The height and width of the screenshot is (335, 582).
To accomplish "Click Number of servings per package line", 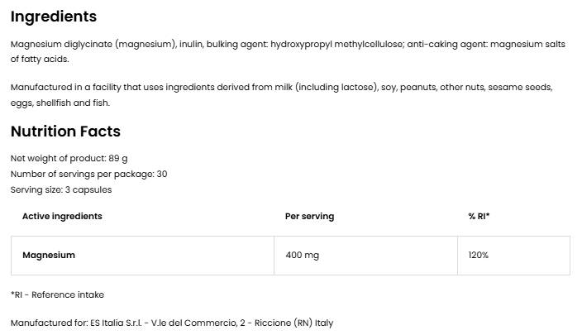I will tap(88, 174).
